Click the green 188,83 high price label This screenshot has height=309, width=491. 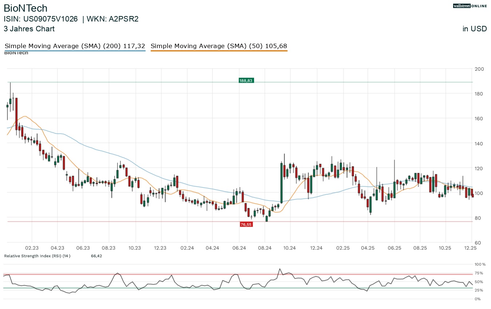[246, 81]
